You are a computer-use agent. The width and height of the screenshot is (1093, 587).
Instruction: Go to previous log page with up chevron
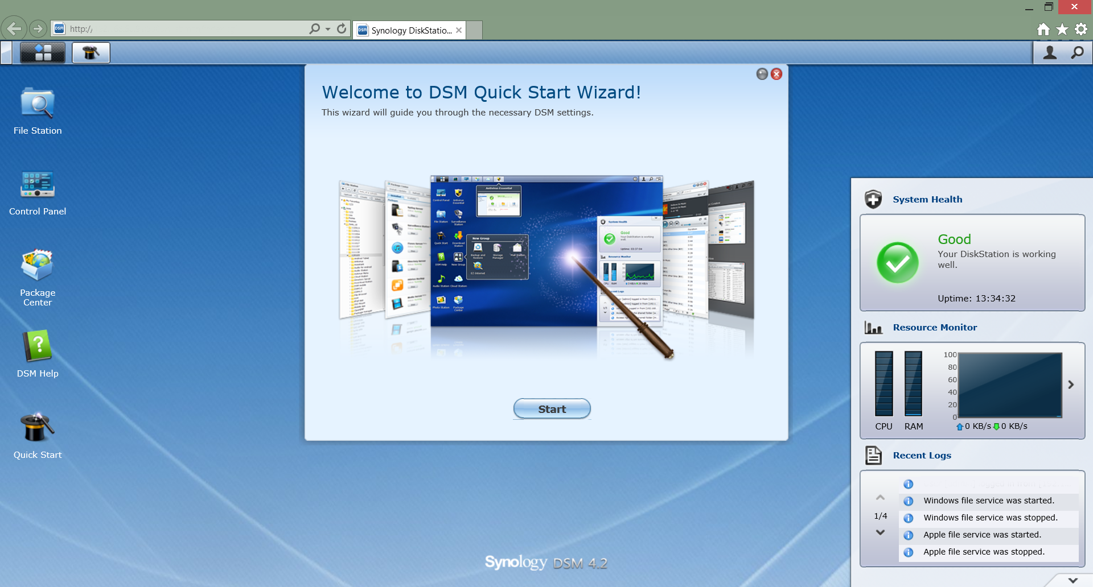point(881,498)
